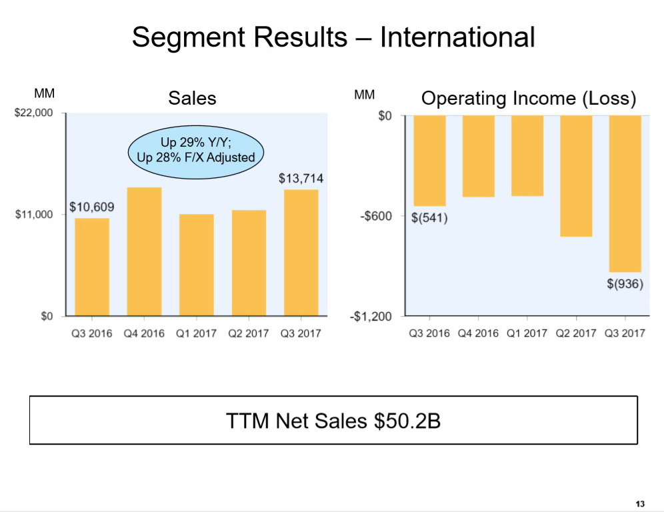The height and width of the screenshot is (512, 664).
Task: Click the slide page number 13
Action: 641,503
